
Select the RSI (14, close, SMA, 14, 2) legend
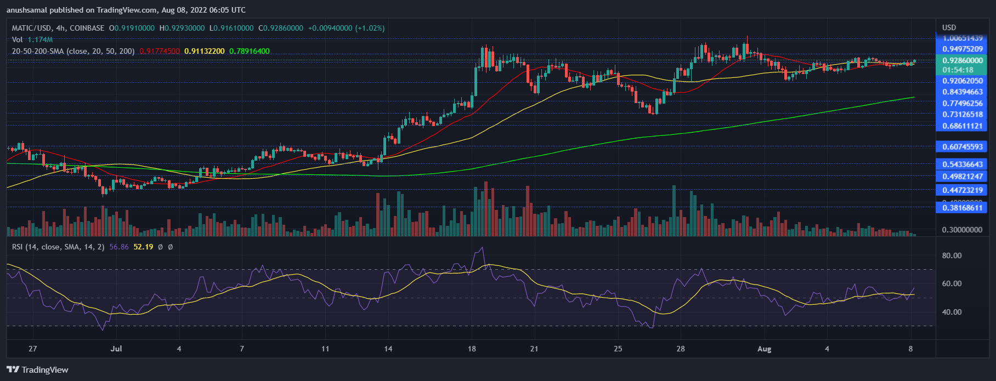pos(58,247)
